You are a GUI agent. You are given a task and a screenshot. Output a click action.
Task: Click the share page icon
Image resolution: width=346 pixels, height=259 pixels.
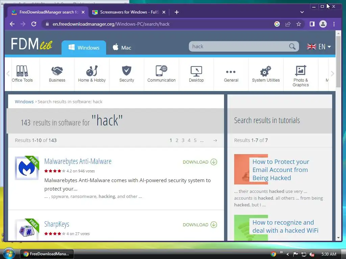pyautogui.click(x=288, y=24)
